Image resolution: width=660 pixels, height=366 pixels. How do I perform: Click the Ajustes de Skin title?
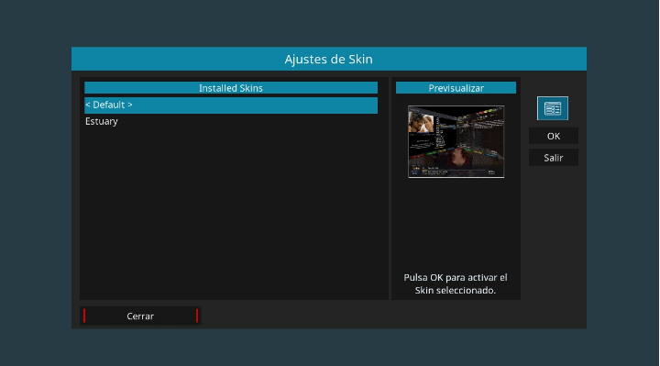tap(329, 59)
